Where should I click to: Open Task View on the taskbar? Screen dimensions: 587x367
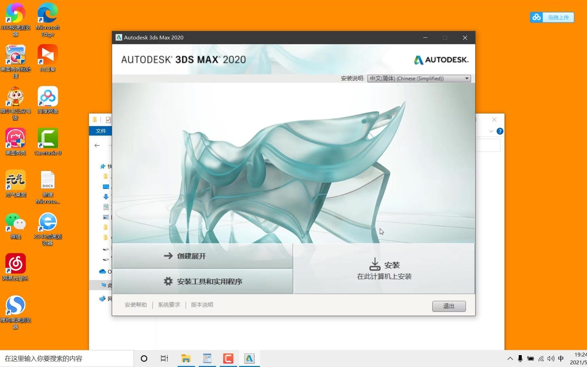click(x=164, y=359)
